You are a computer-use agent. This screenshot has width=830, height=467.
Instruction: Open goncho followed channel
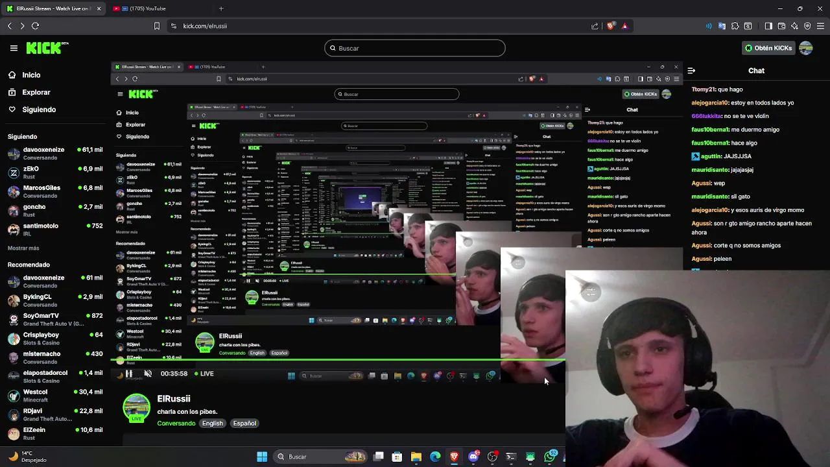(x=54, y=210)
